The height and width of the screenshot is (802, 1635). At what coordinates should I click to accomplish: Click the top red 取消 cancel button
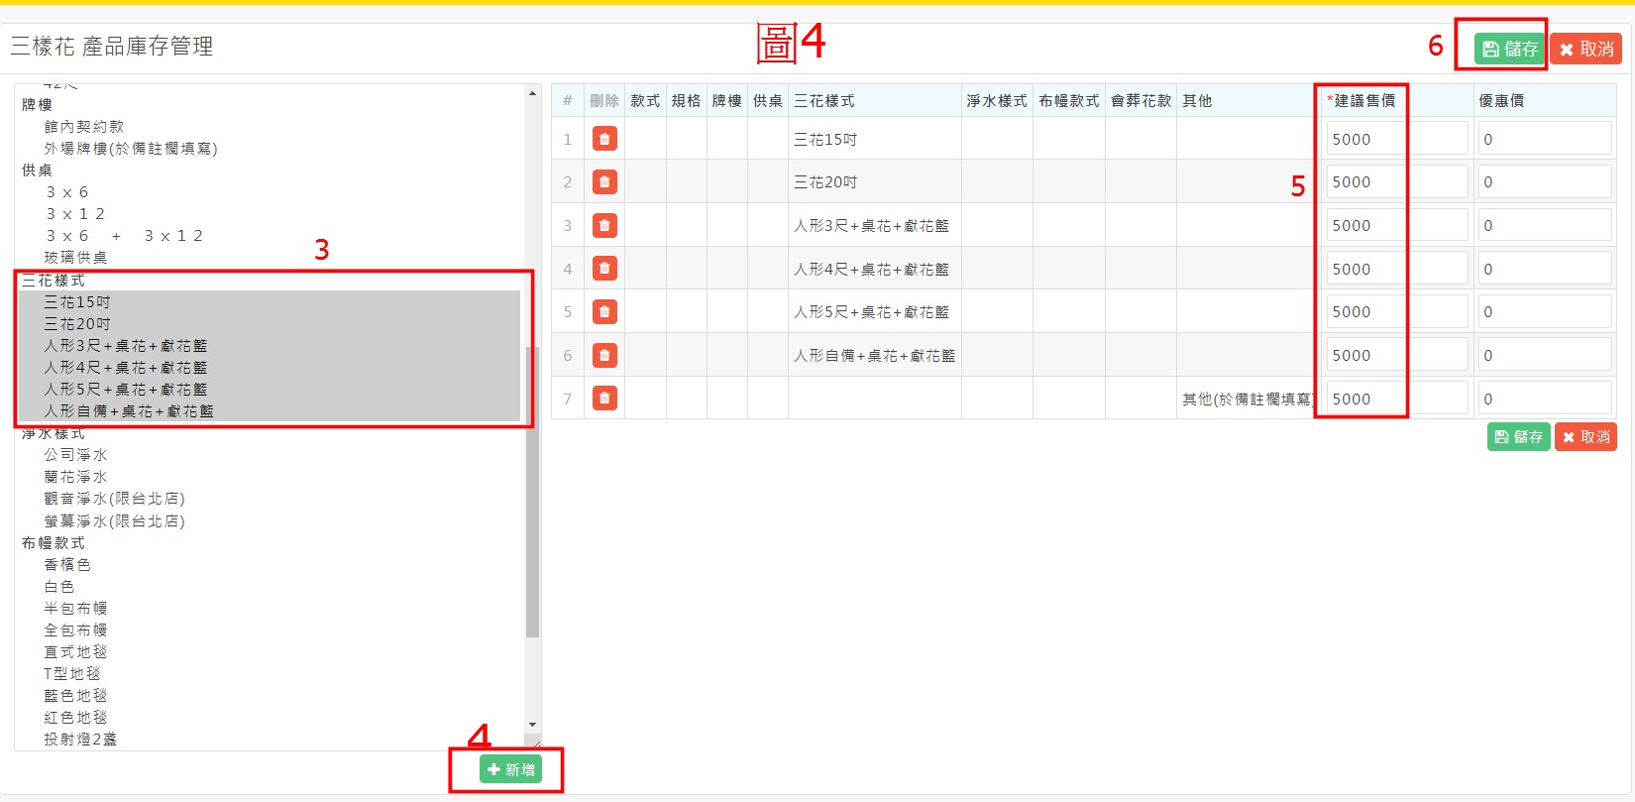coord(1585,49)
